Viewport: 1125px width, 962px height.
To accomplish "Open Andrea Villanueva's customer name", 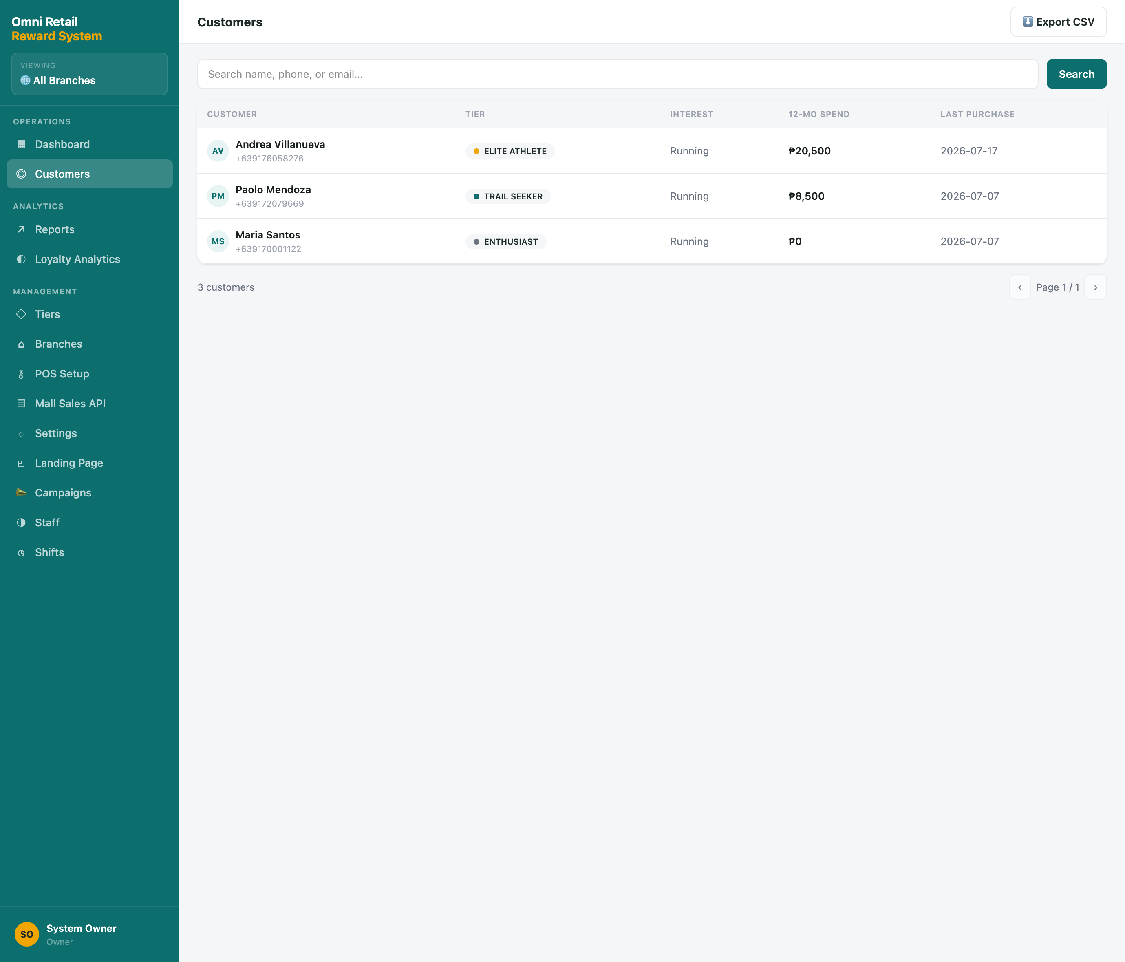I will [280, 144].
